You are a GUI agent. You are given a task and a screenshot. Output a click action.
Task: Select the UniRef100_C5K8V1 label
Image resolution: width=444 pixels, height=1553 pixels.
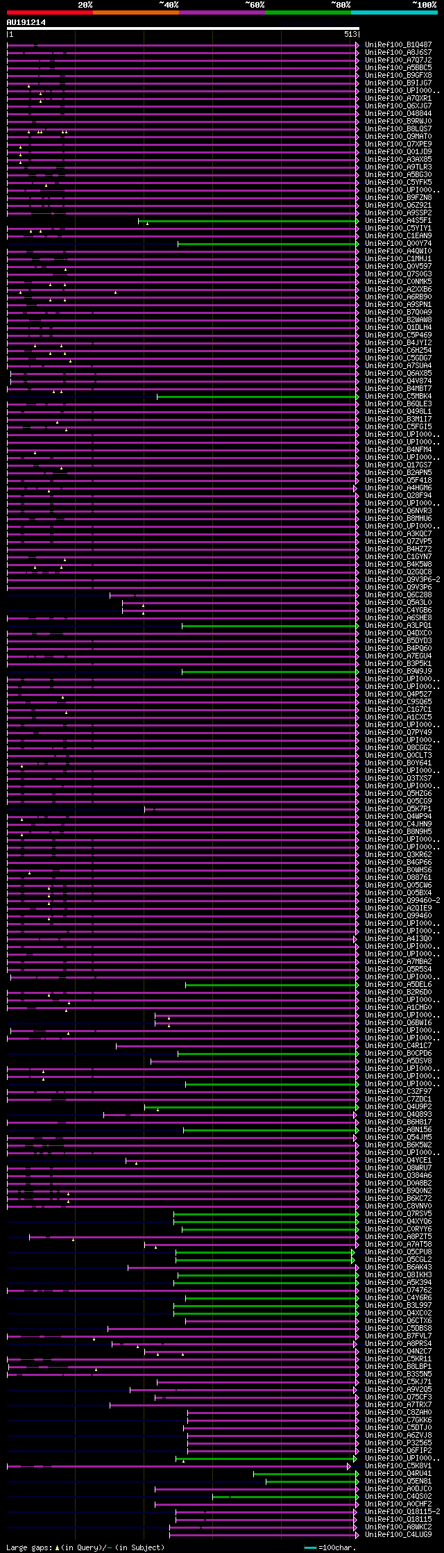[x=398, y=1465]
